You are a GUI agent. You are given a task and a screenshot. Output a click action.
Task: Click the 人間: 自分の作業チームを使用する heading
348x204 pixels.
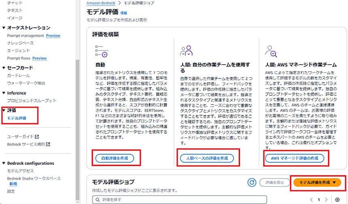(215, 67)
